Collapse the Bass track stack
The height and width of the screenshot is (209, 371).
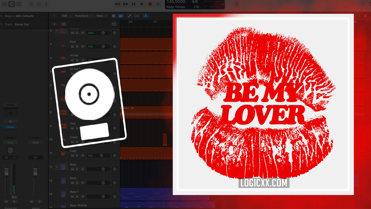57,167
